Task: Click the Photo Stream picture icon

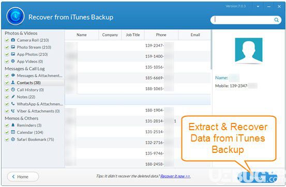Action: click(x=13, y=47)
